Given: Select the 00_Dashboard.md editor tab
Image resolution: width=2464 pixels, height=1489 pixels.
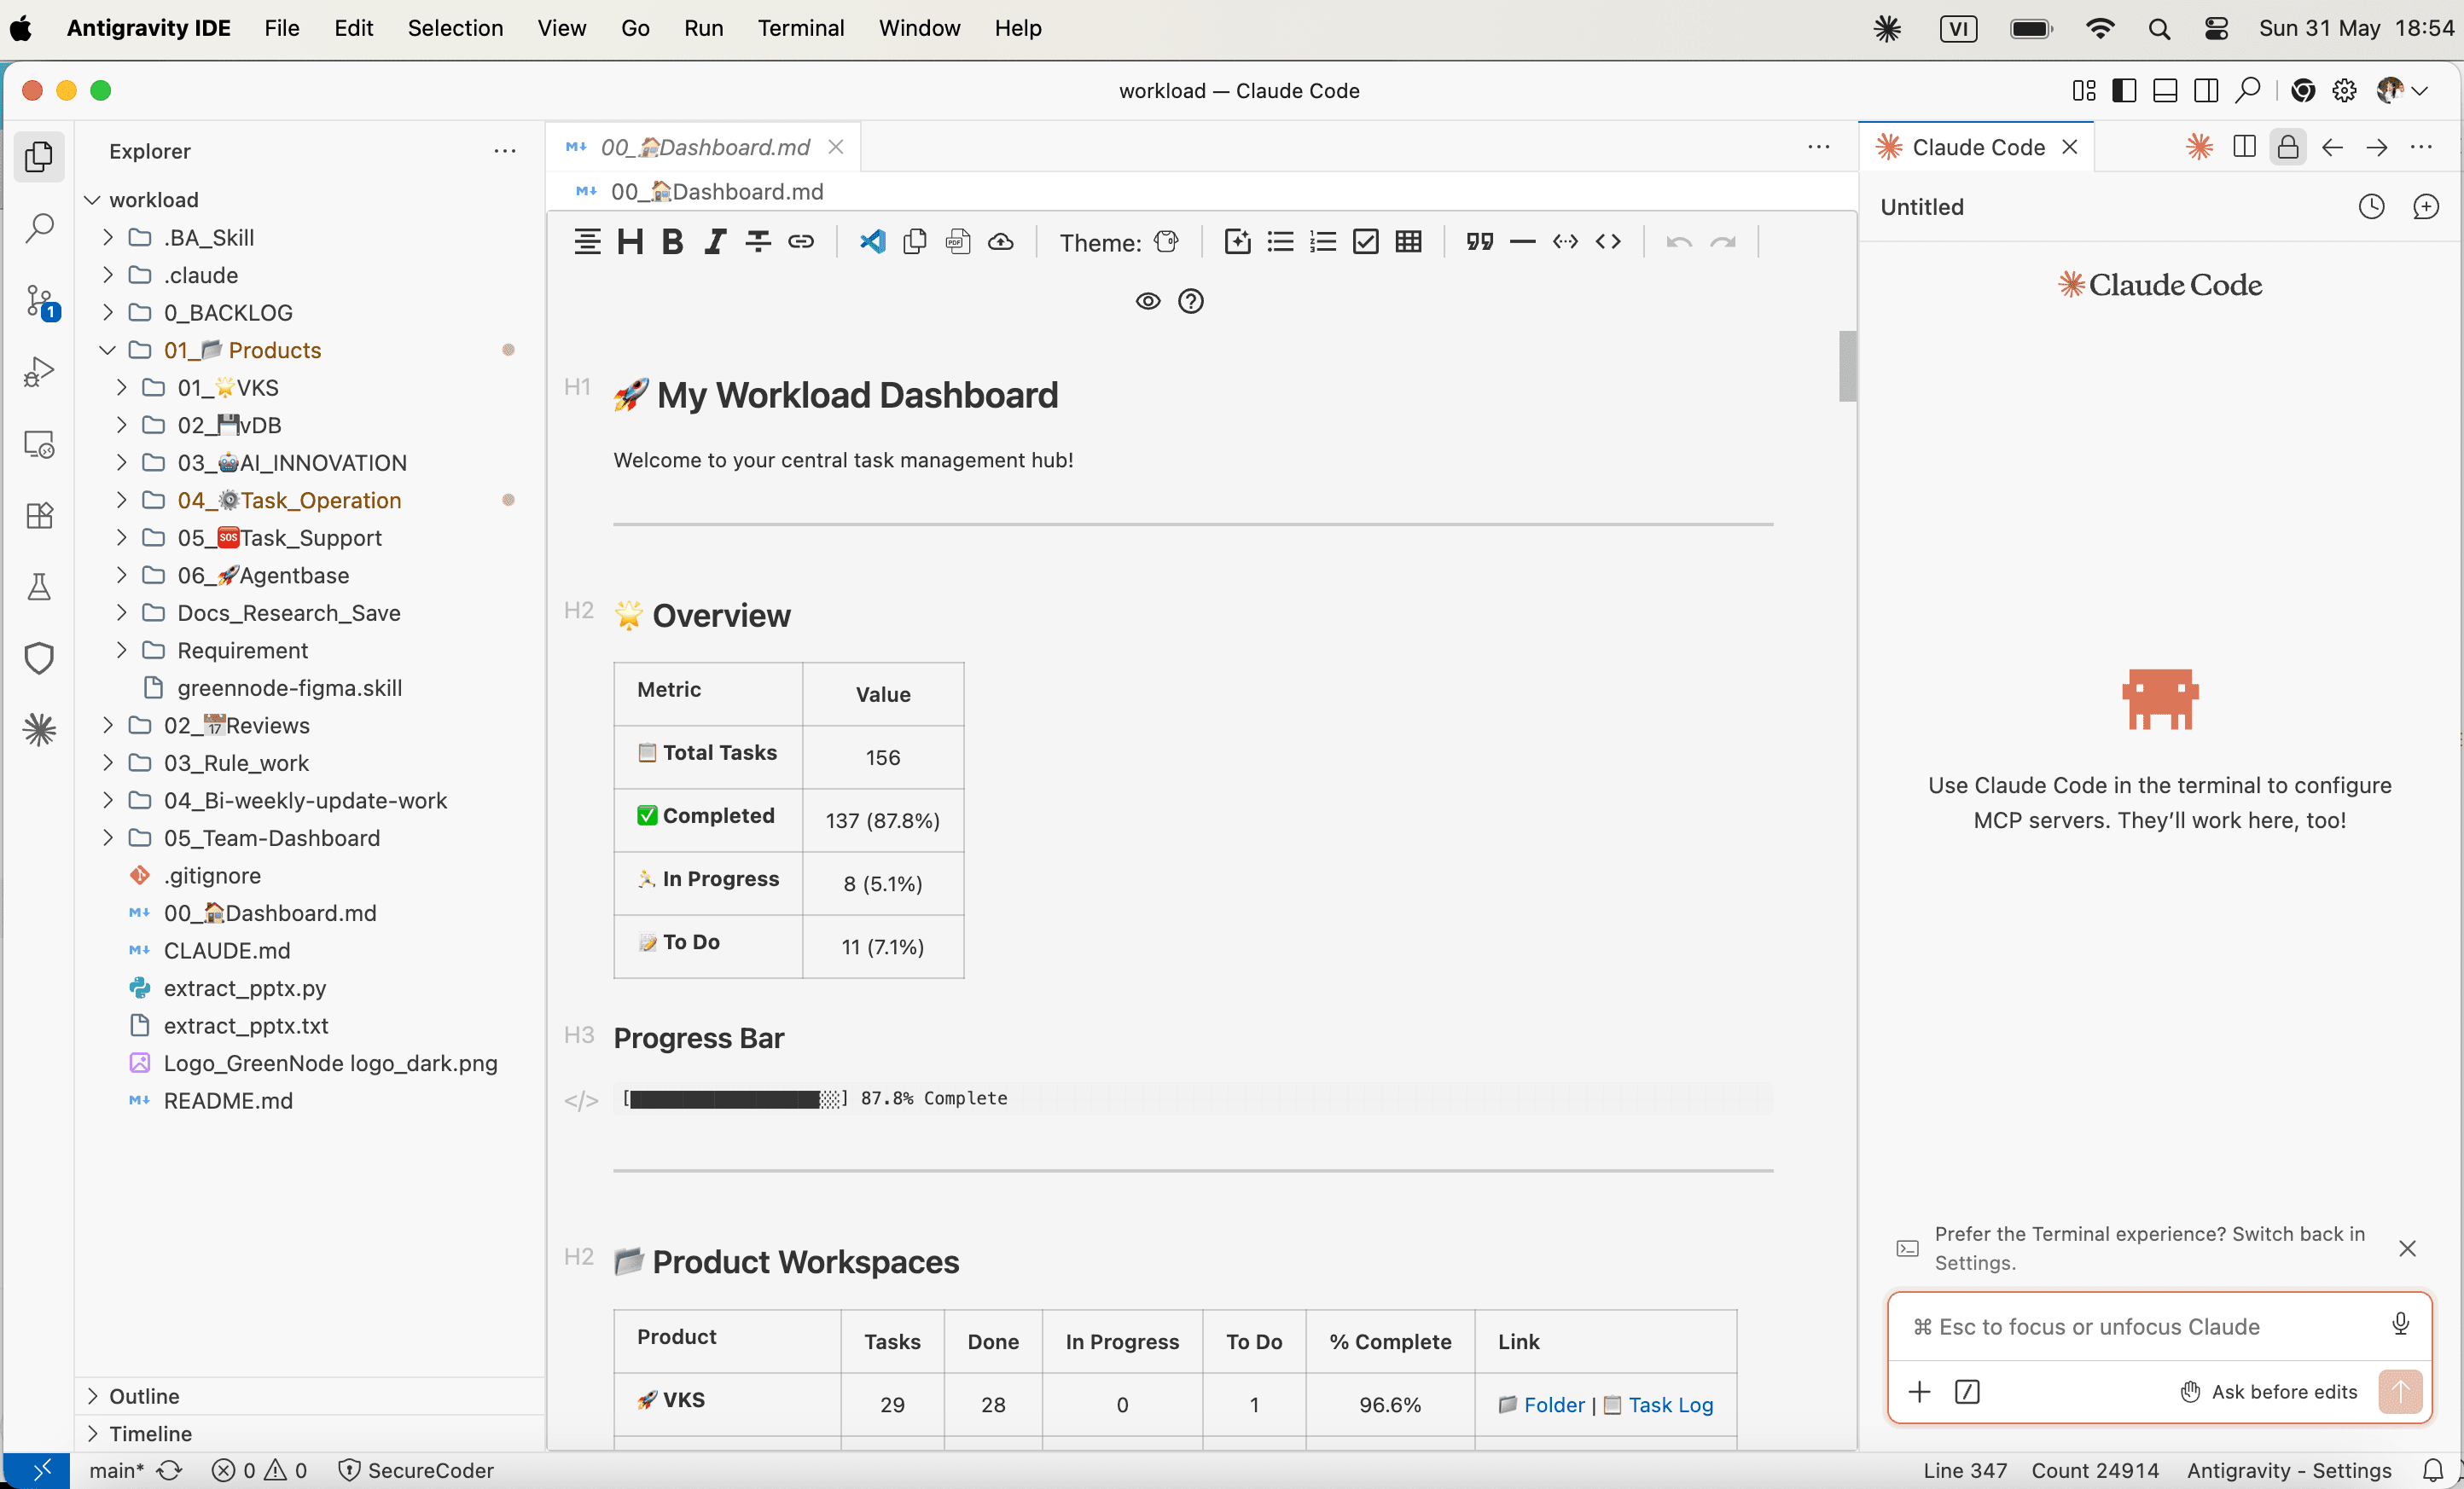Looking at the screenshot, I should pos(704,148).
